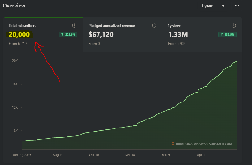Click the From 6,219 text
The height and width of the screenshot is (165, 252).
[x=18, y=44]
